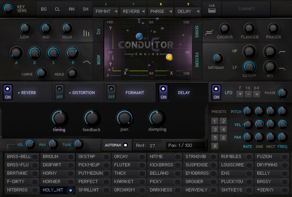Click LFO preset button 6
Screen dimensions: 292x197
[x=223, y=138]
